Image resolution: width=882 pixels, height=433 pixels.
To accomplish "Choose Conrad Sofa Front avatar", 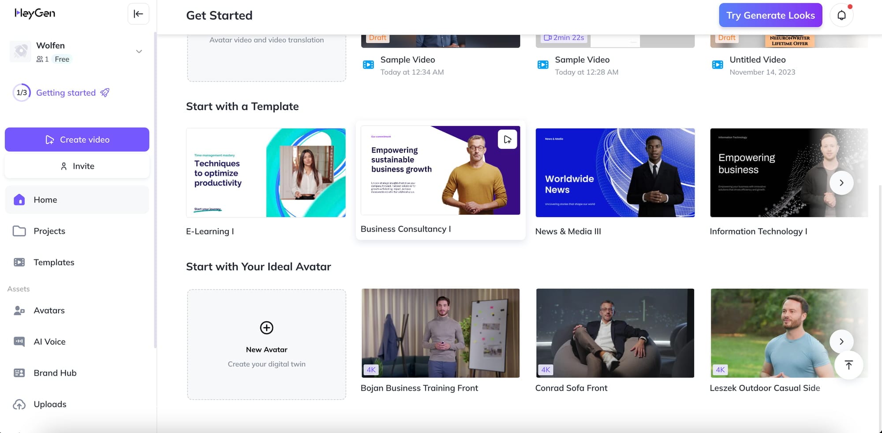I will [x=615, y=333].
